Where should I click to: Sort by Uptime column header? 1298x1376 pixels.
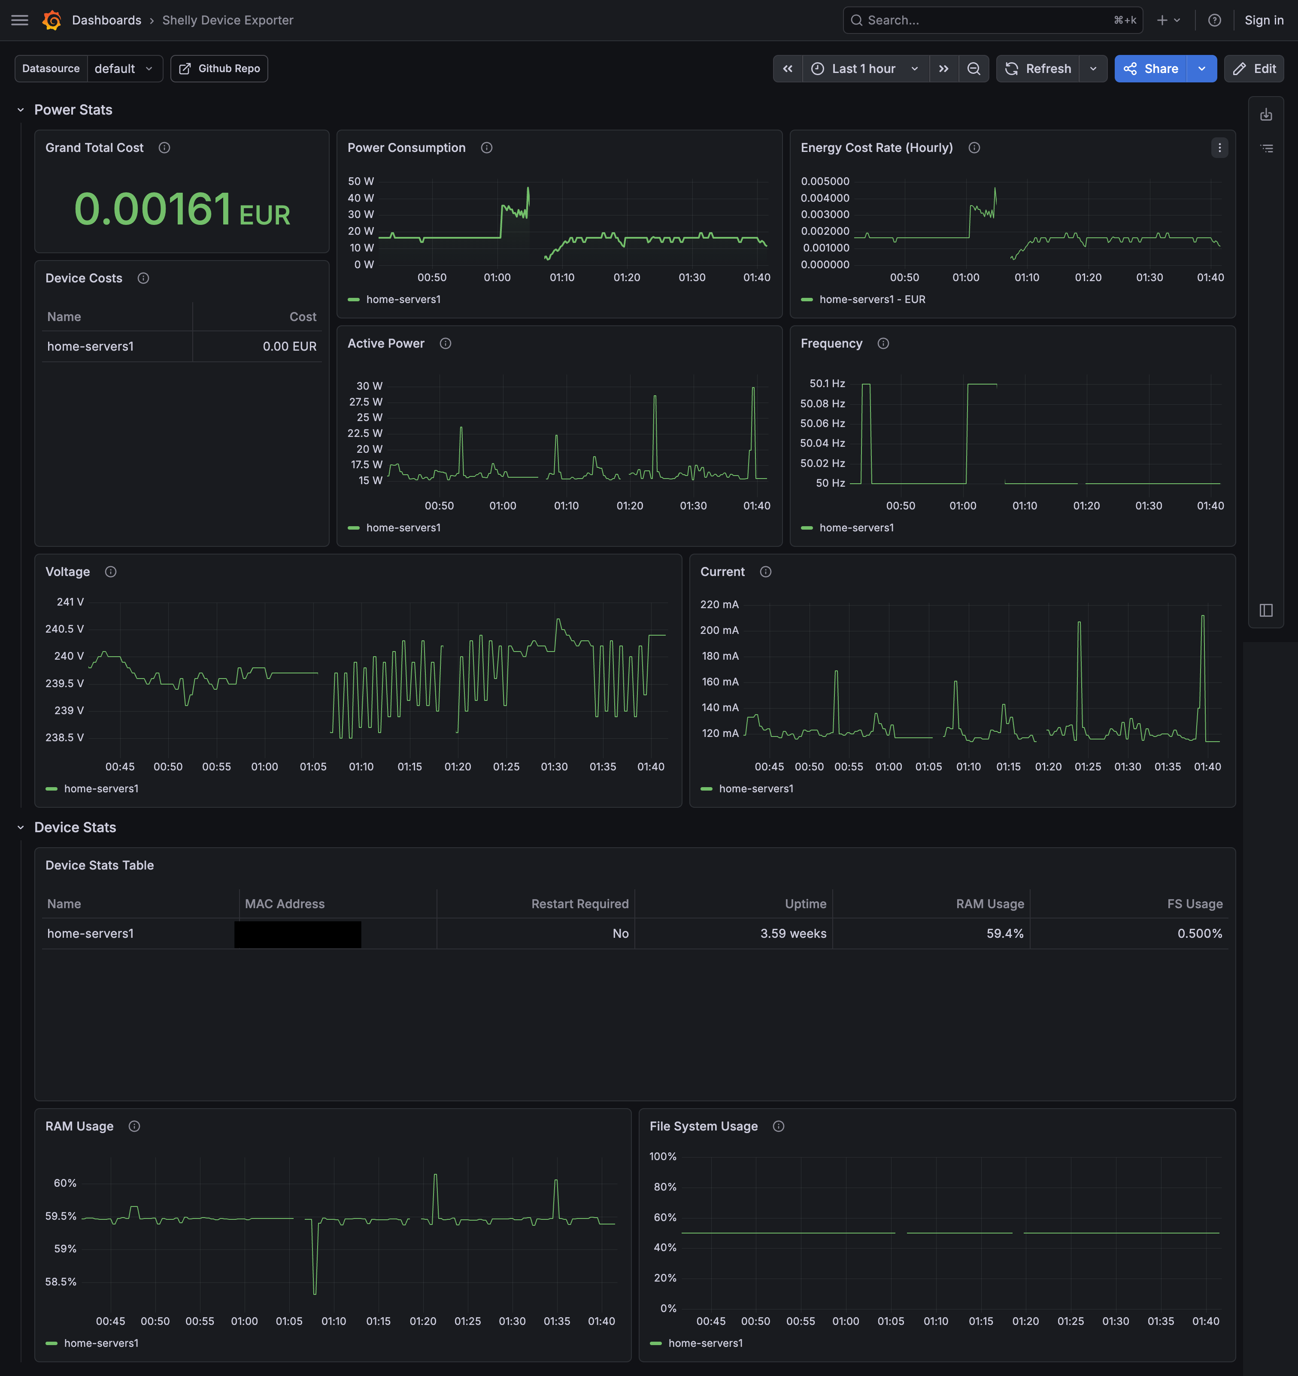point(805,904)
